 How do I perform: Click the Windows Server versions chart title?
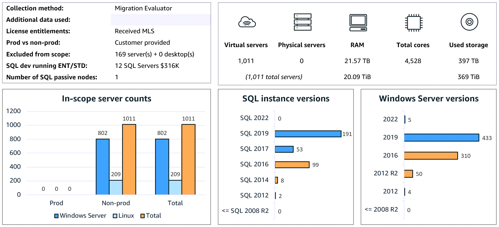[429, 99]
